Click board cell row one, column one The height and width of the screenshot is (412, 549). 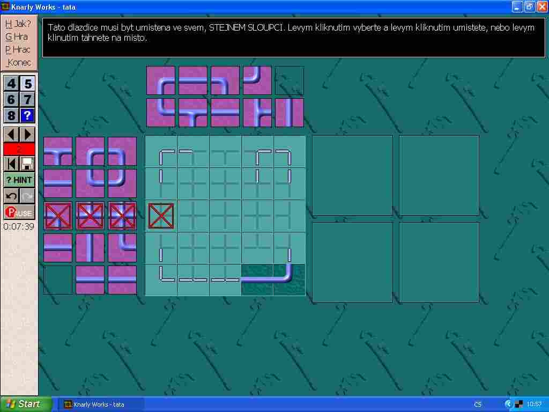click(x=161, y=152)
